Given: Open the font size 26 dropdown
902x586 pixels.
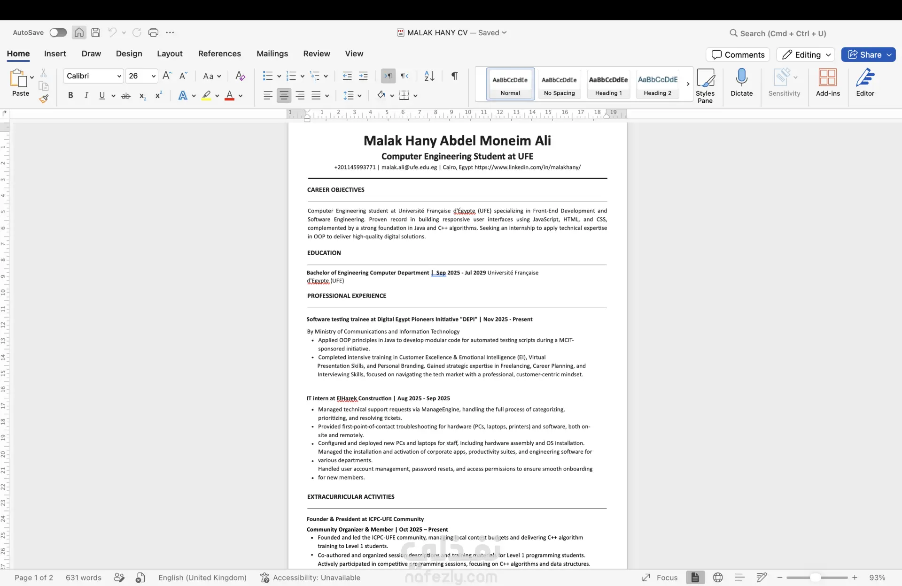Looking at the screenshot, I should (x=153, y=76).
